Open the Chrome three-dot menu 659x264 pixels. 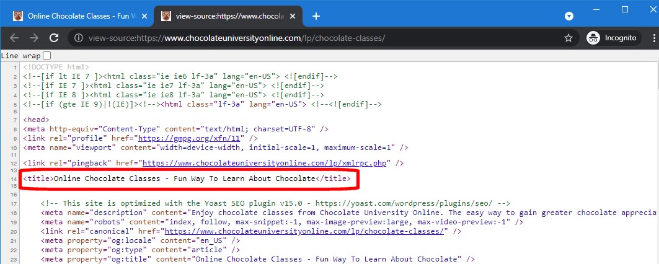(654, 38)
